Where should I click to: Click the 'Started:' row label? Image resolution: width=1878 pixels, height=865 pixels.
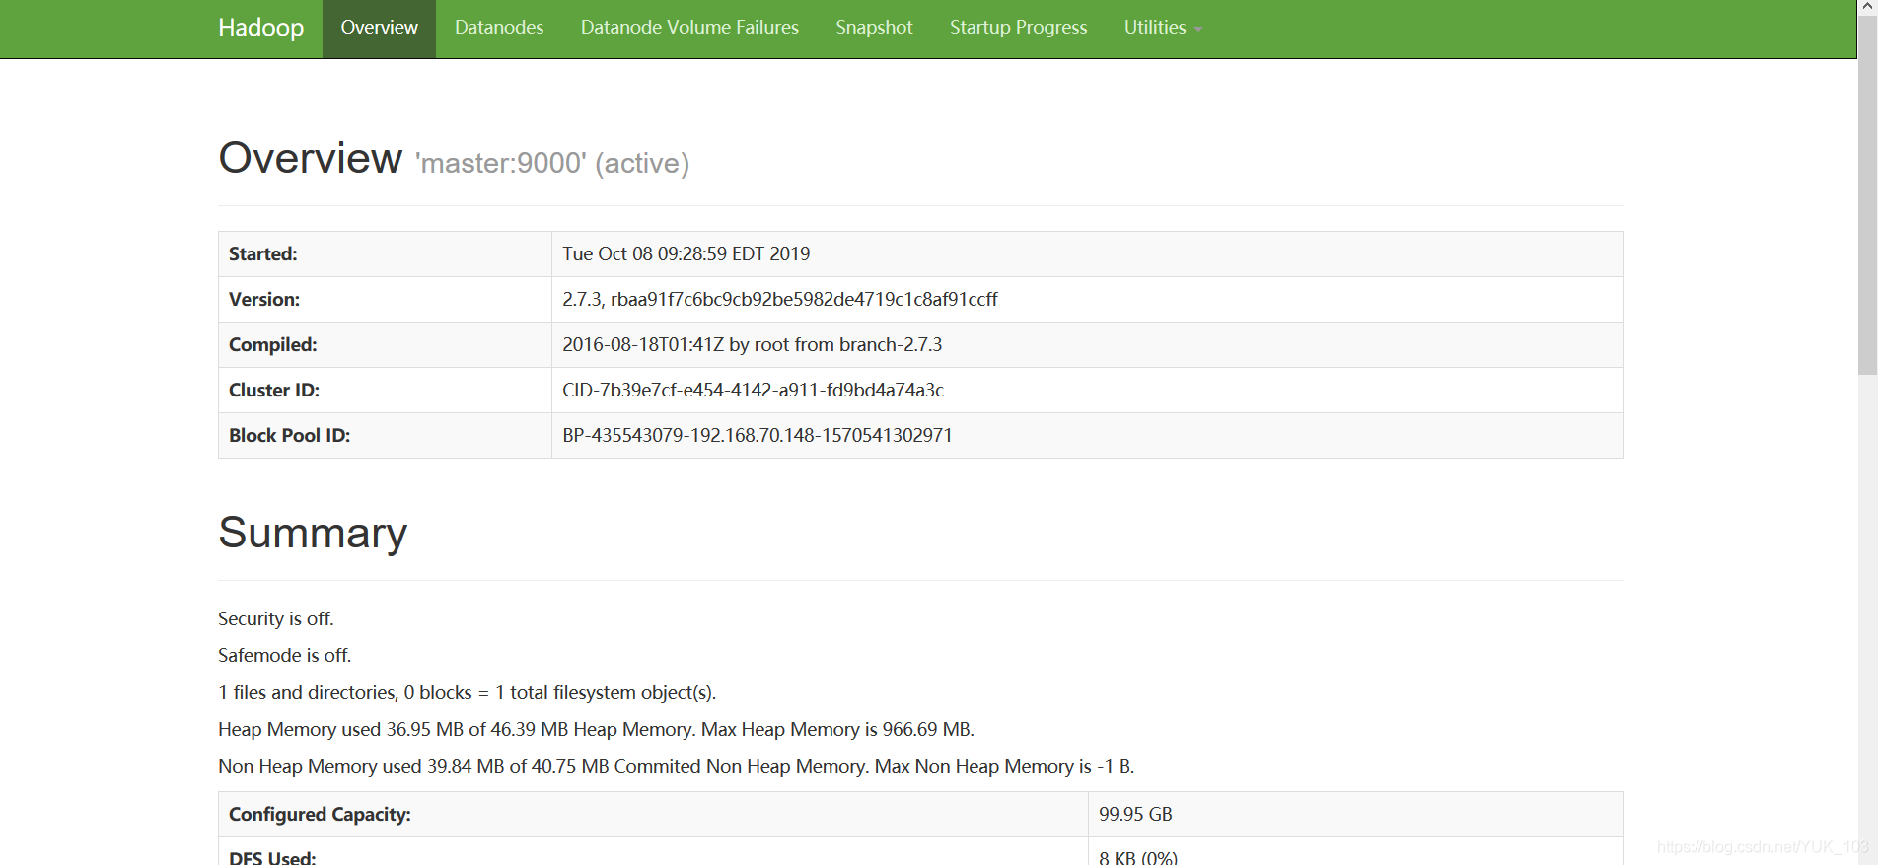tap(263, 254)
